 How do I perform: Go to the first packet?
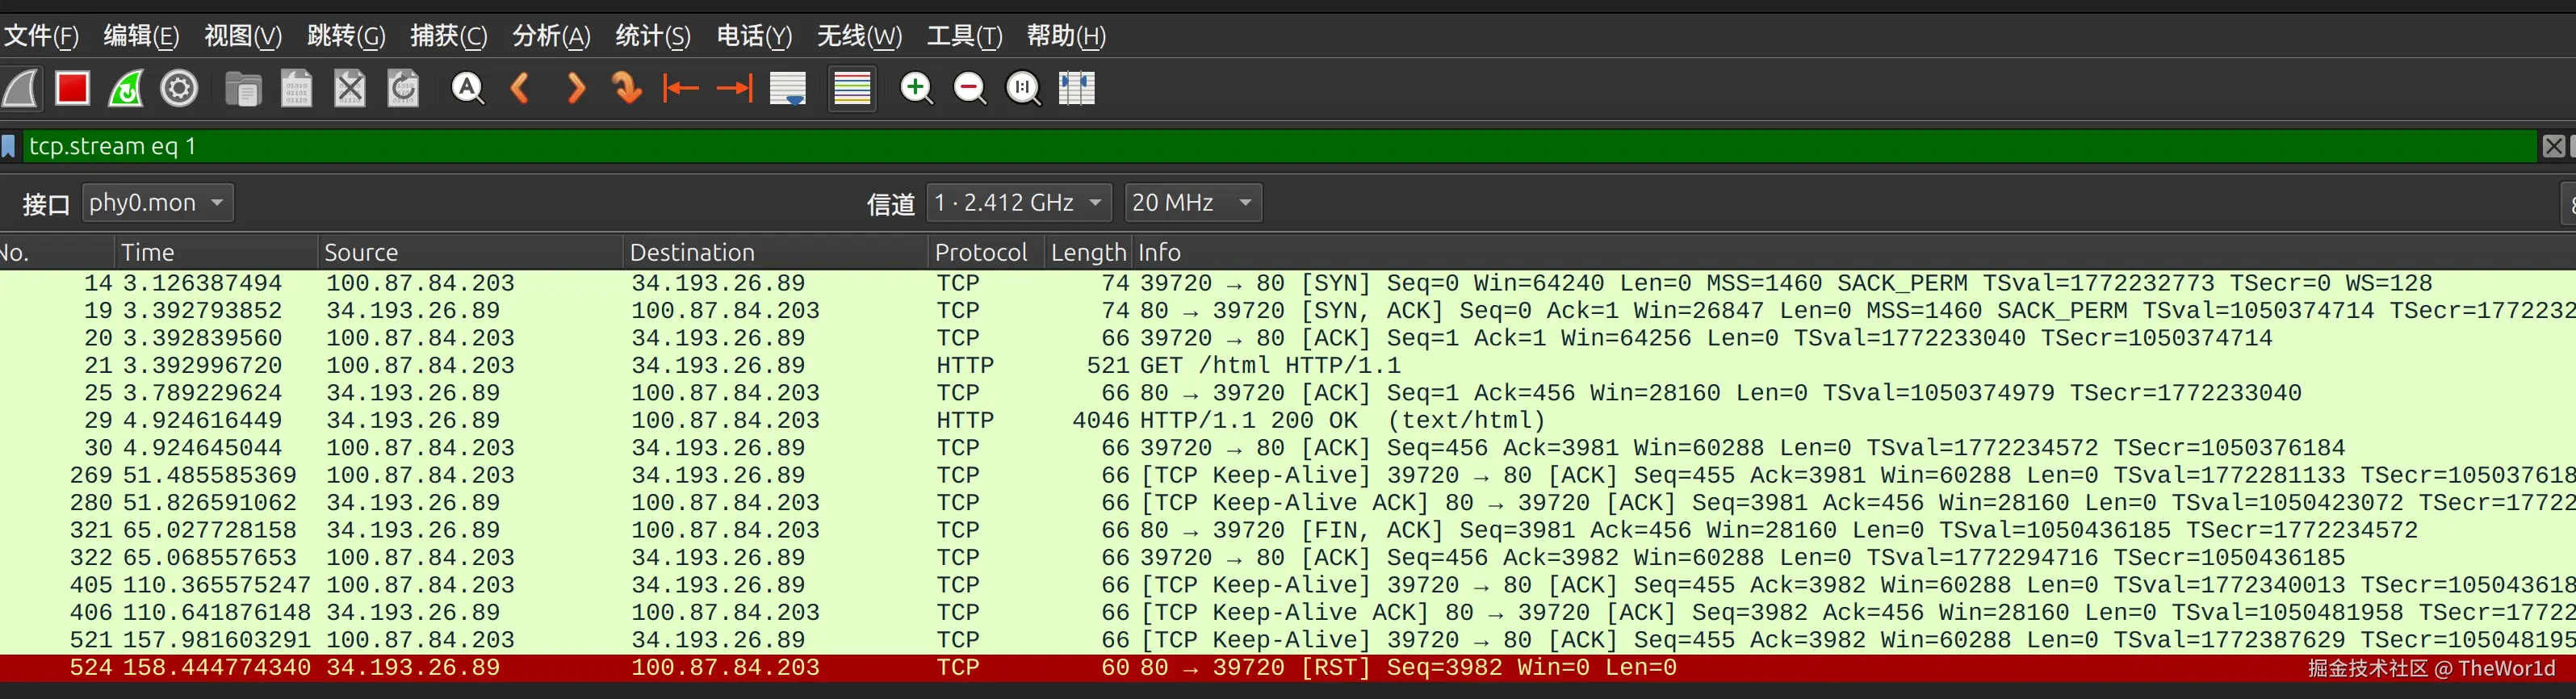681,89
